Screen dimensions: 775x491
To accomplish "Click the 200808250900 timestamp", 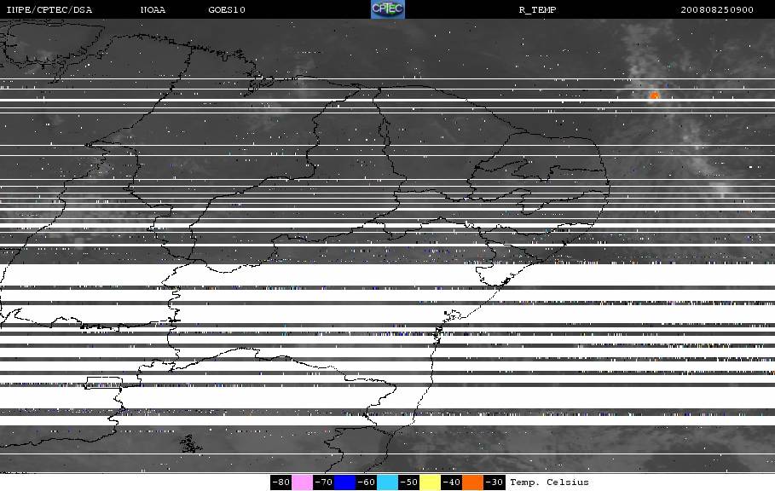I will click(717, 9).
